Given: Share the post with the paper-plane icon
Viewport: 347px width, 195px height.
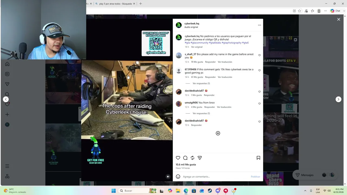Looking at the screenshot, I should (x=200, y=158).
